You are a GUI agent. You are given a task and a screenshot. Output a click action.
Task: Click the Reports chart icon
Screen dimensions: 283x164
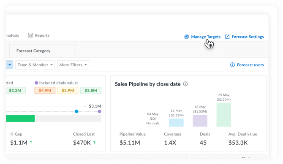pos(30,35)
